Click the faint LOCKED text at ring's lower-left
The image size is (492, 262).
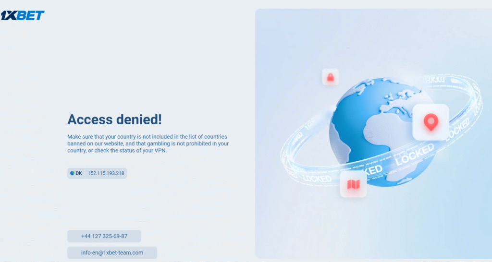click(317, 179)
